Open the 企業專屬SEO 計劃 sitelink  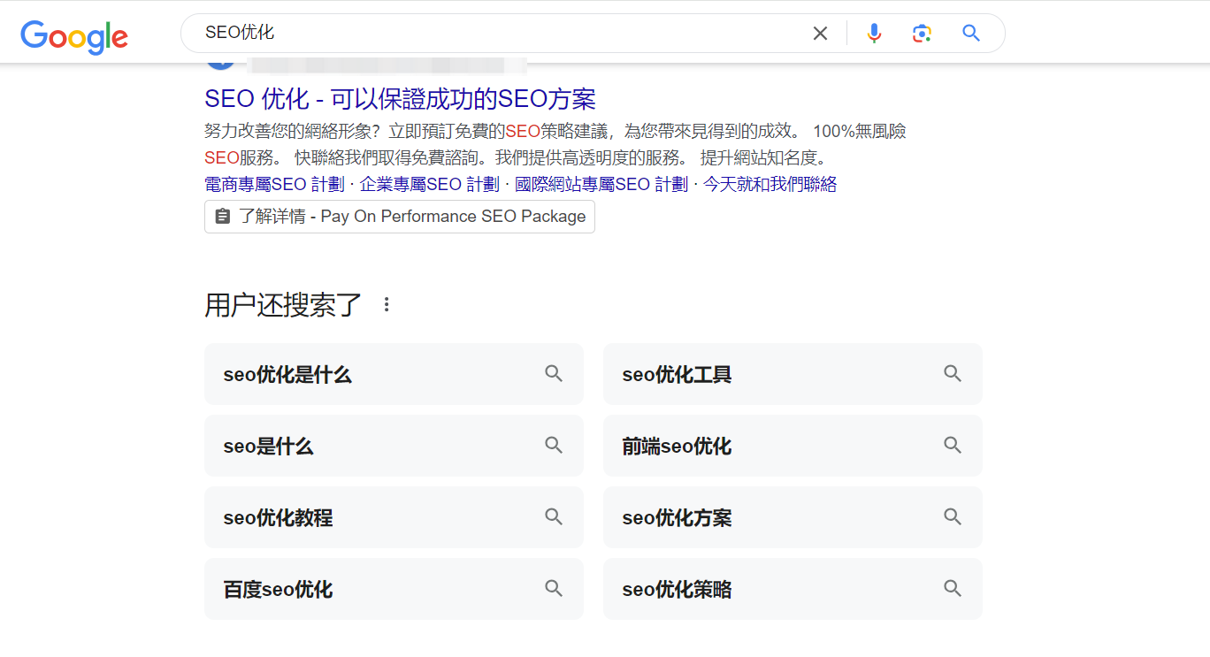[x=429, y=184]
